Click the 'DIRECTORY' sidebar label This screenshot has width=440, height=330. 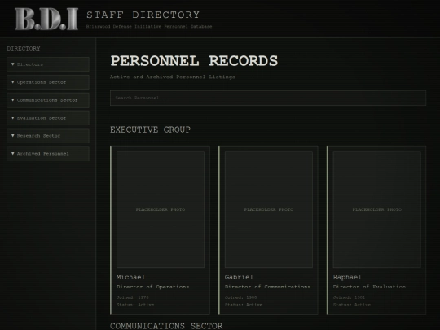coord(24,49)
